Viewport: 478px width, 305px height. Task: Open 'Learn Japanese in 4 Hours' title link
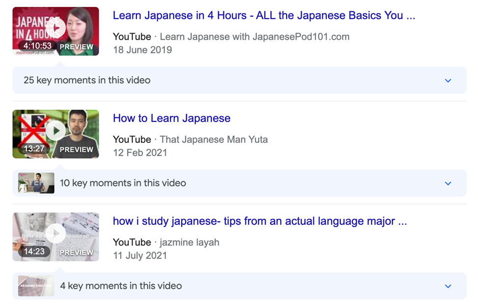pyautogui.click(x=264, y=15)
